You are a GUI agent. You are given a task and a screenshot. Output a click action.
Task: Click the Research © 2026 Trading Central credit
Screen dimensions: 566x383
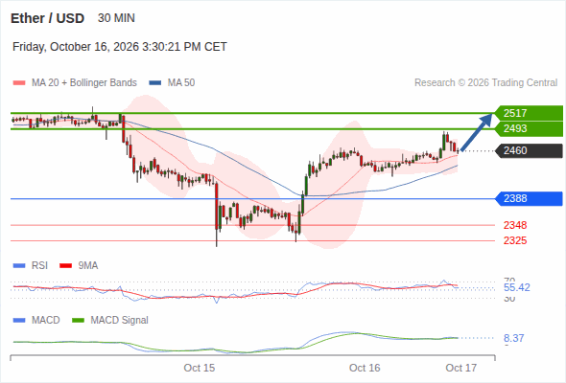click(x=485, y=83)
